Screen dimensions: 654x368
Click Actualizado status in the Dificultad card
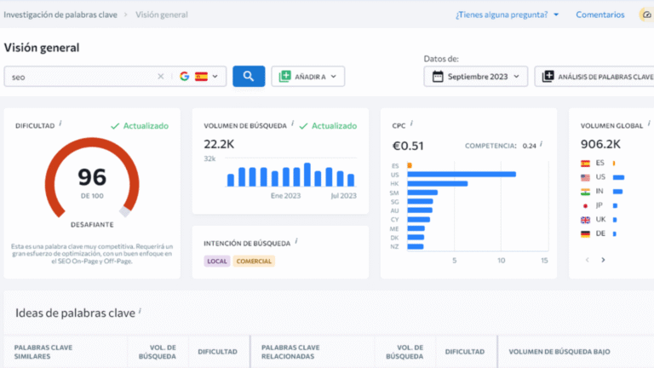[140, 125]
